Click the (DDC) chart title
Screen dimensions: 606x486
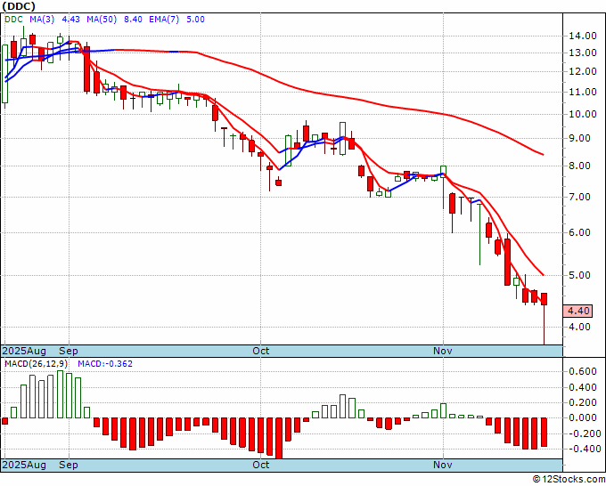coord(19,6)
